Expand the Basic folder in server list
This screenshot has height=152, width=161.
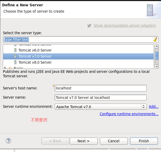coord(5,68)
